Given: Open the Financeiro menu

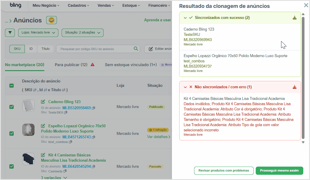Looking at the screenshot, I should tap(159, 6).
